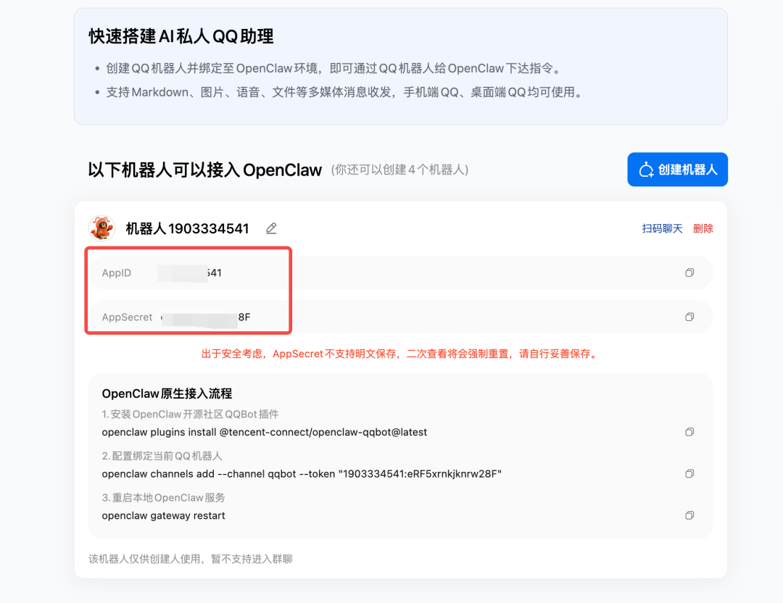This screenshot has height=603, width=783.
Task: Copy the channels add binding command
Action: 689,473
